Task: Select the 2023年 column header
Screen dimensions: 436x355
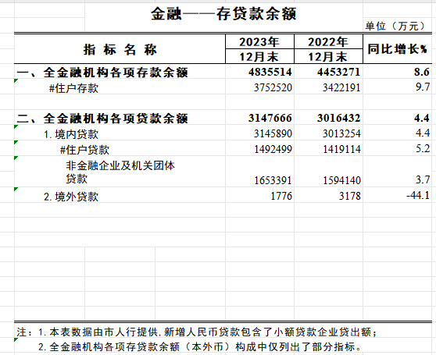Action: [259, 42]
